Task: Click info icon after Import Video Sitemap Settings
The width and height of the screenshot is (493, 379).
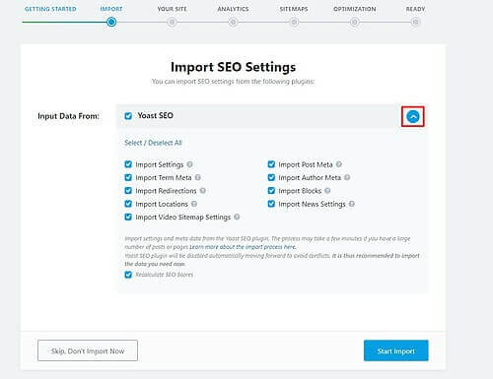Action: (x=237, y=217)
